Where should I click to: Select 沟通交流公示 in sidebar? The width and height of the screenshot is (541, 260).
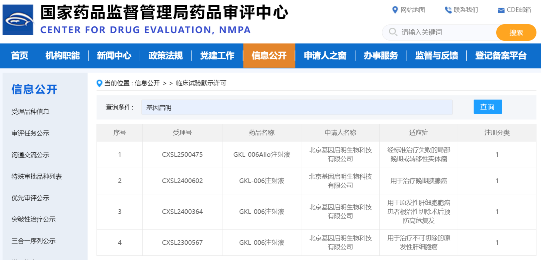pyautogui.click(x=31, y=155)
